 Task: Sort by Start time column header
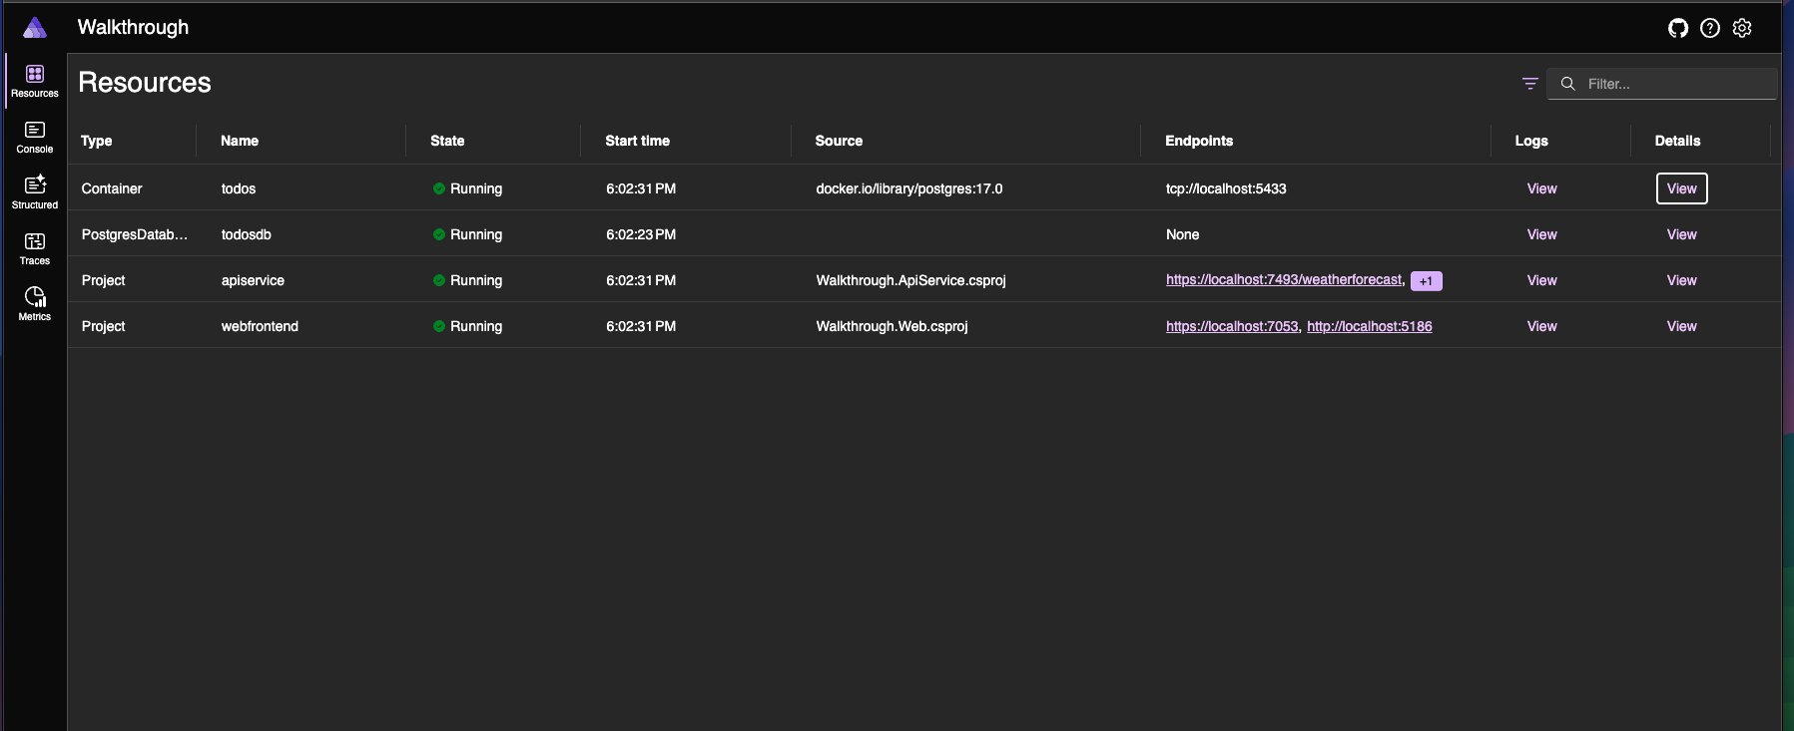click(x=637, y=141)
